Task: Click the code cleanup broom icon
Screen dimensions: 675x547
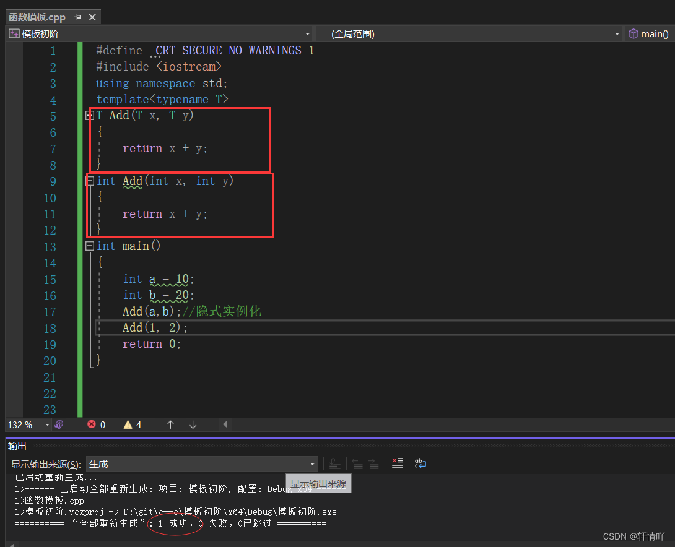Action: (x=59, y=425)
